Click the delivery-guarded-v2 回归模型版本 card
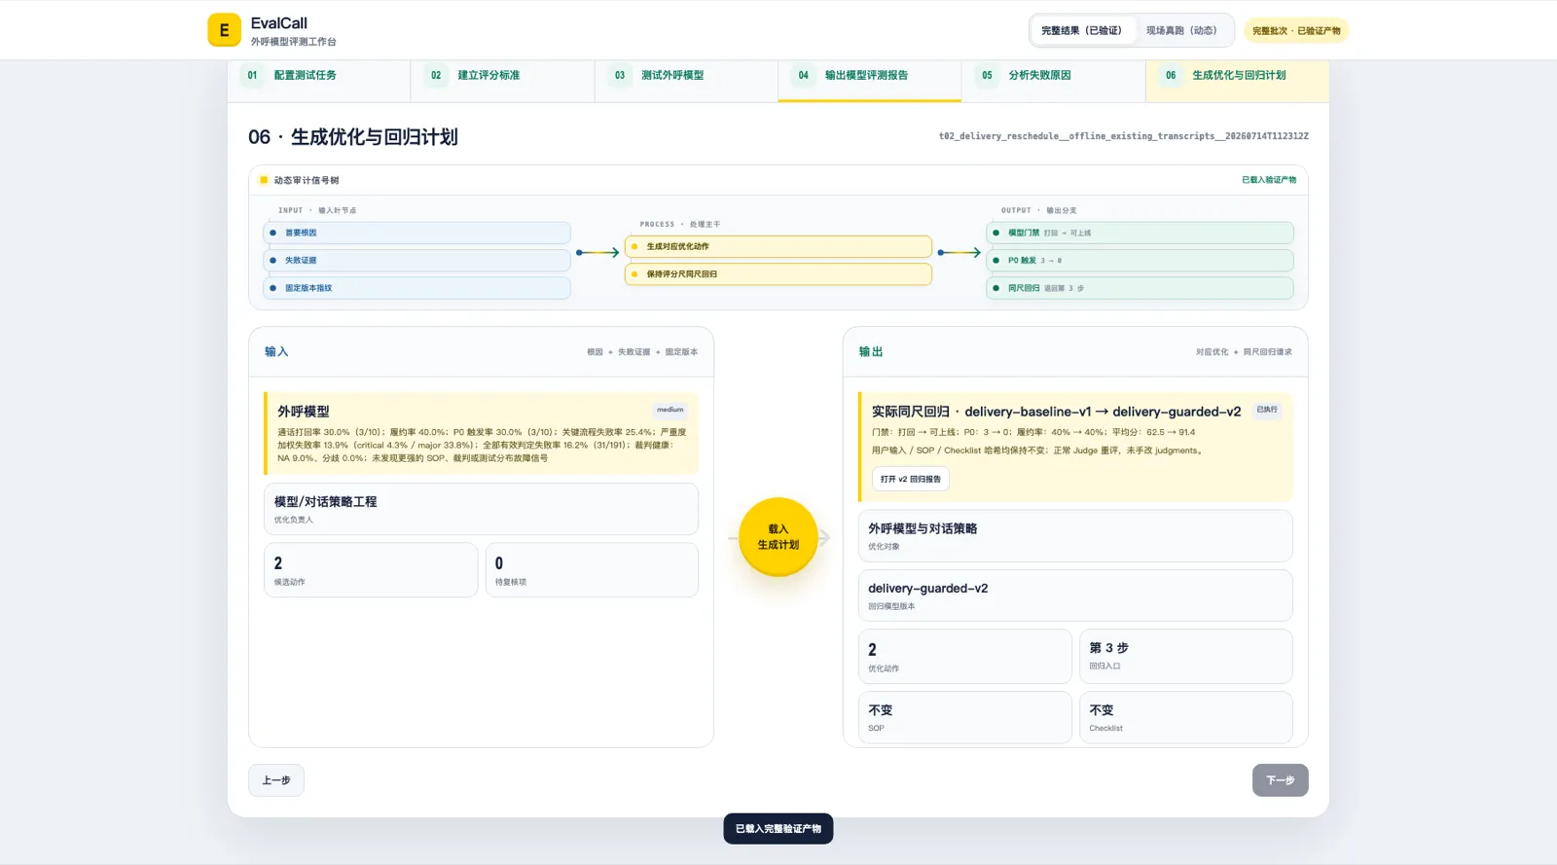 tap(1075, 595)
